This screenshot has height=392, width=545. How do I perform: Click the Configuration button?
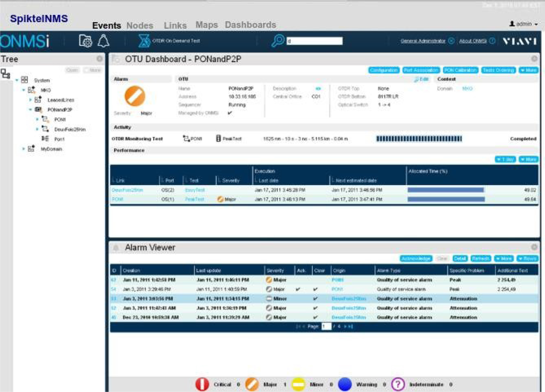click(384, 70)
